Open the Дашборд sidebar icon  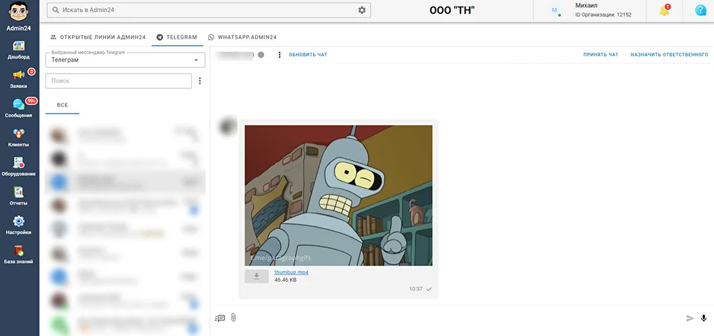click(19, 49)
